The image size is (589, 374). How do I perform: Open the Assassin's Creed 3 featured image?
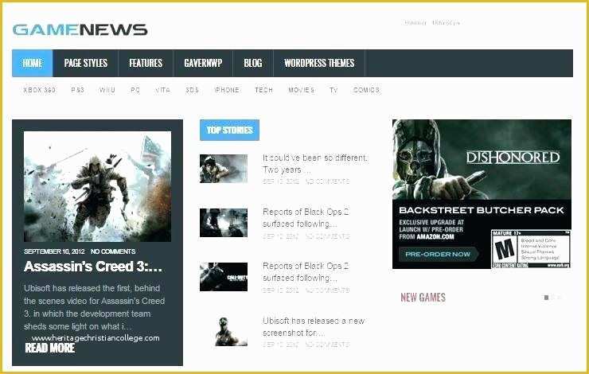[x=97, y=186]
